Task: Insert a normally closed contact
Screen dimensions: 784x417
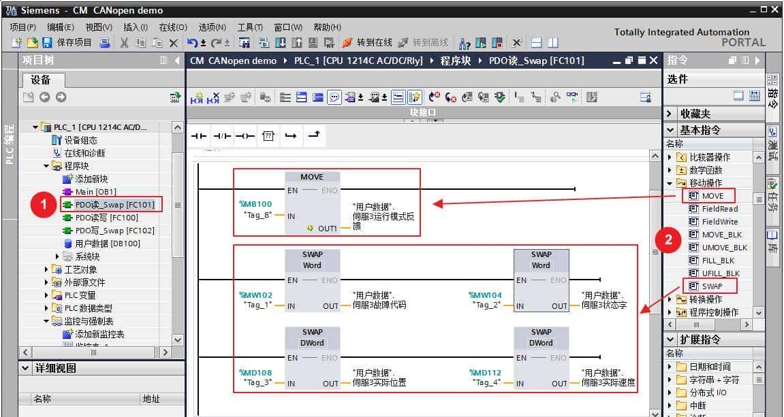Action: coord(222,136)
